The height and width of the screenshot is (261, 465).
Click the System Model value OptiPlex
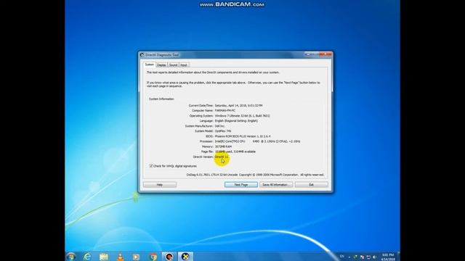[x=223, y=130]
